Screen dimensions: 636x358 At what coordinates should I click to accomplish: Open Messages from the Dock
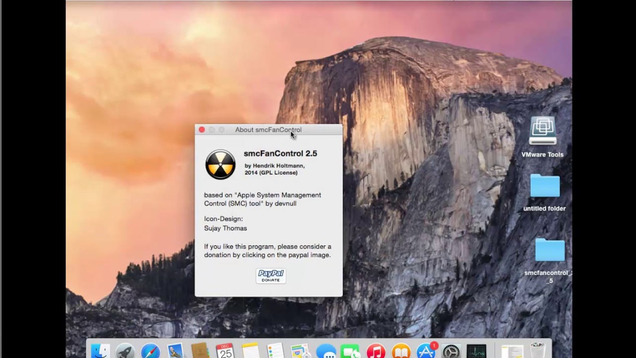click(326, 351)
